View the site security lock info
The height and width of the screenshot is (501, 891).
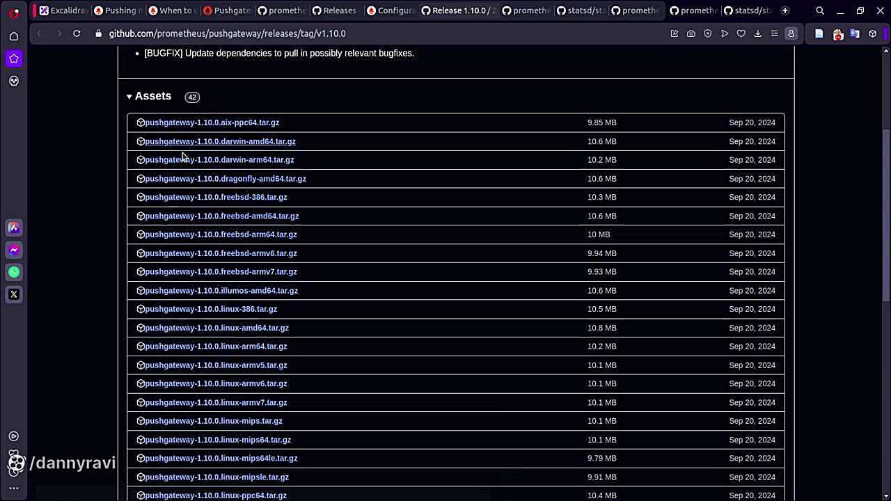click(98, 33)
